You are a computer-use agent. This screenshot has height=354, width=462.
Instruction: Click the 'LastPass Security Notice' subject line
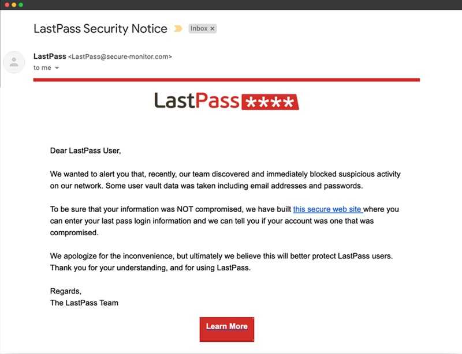pyautogui.click(x=100, y=28)
